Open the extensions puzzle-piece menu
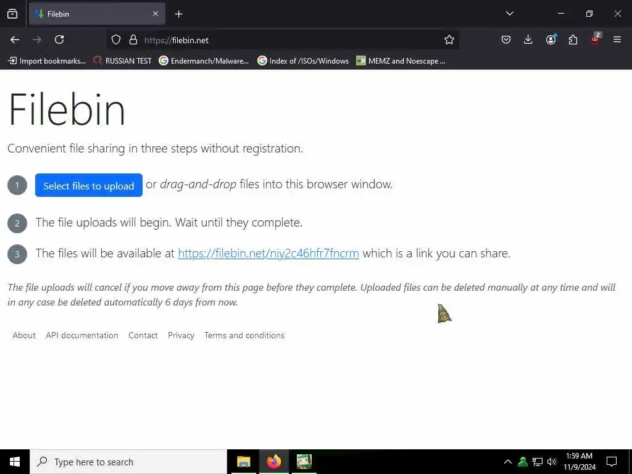 (x=573, y=39)
